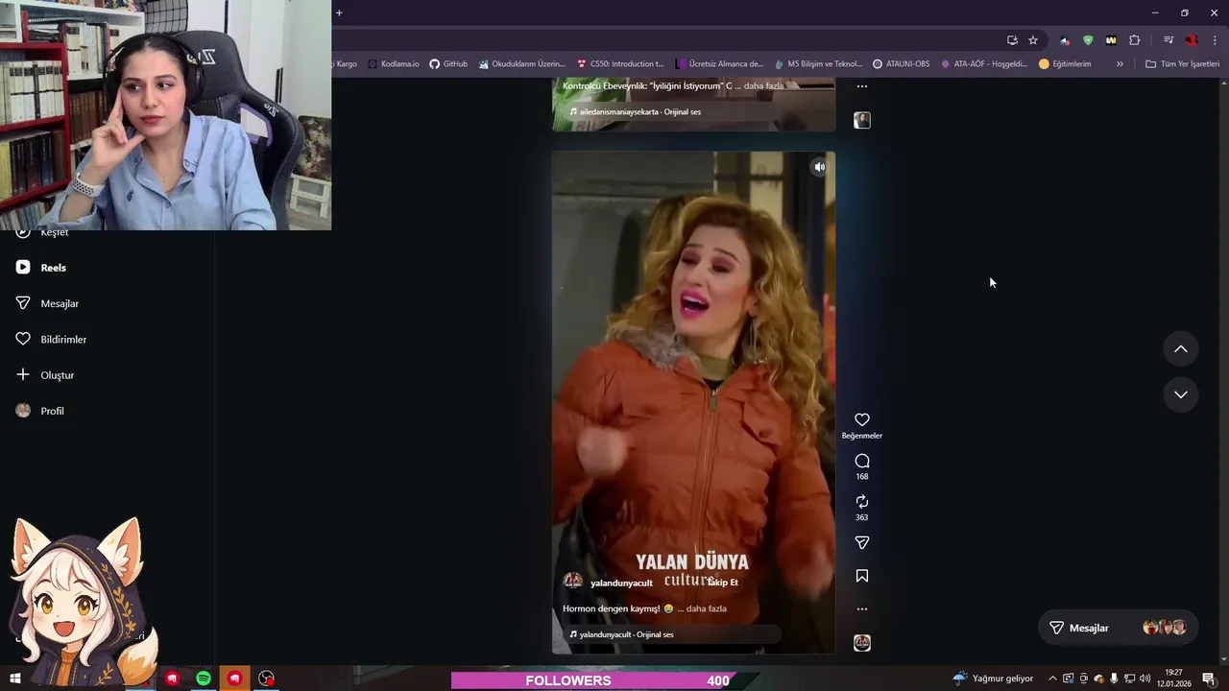Open the Chrome profile avatar
The height and width of the screenshot is (691, 1229).
point(1192,40)
